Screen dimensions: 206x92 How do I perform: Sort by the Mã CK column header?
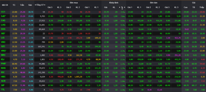point(5,5)
